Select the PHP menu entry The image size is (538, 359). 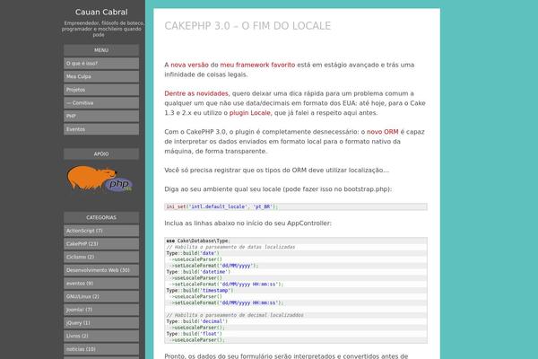click(101, 116)
